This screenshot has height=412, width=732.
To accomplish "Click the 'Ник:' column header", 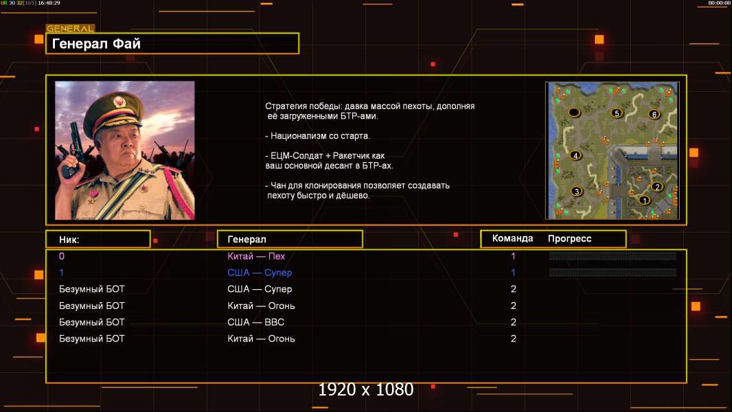I will (98, 240).
